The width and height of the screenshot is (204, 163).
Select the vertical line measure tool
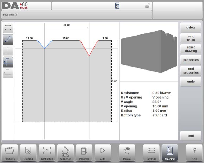pos(8,50)
